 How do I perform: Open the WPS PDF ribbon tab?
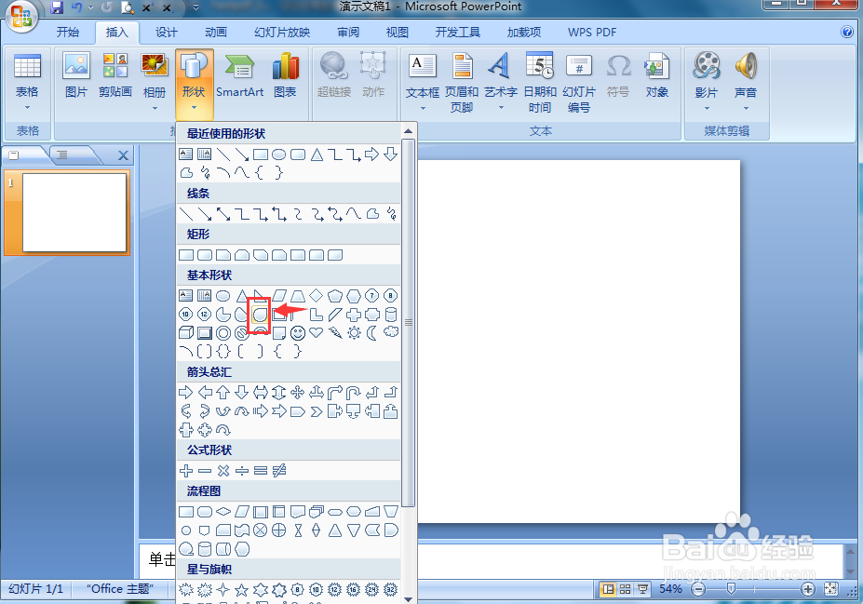[x=592, y=33]
